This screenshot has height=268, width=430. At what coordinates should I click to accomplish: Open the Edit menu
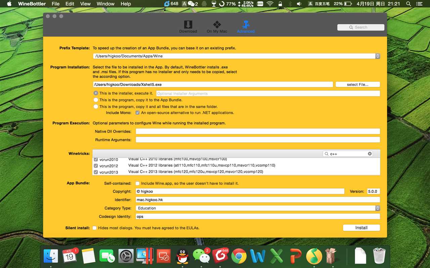[70, 4]
